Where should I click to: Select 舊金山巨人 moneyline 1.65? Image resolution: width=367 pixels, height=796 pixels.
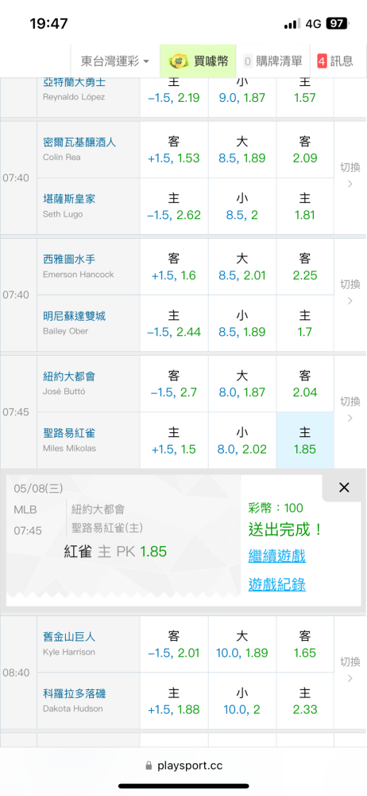coord(305,644)
